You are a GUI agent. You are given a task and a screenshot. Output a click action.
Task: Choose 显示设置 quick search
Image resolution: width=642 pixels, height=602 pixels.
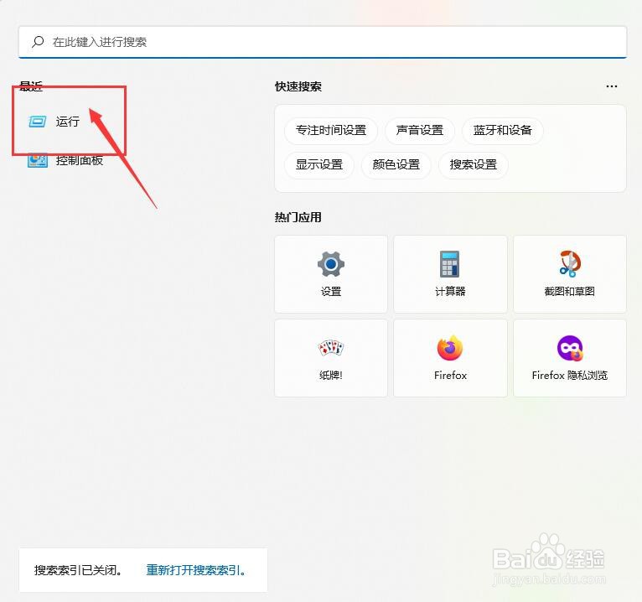coord(319,165)
